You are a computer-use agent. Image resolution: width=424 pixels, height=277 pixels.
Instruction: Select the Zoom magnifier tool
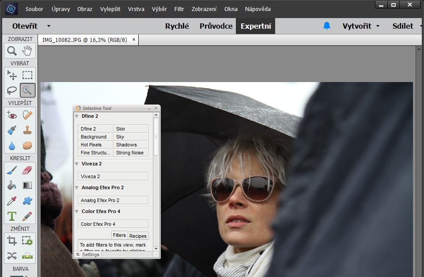[12, 51]
